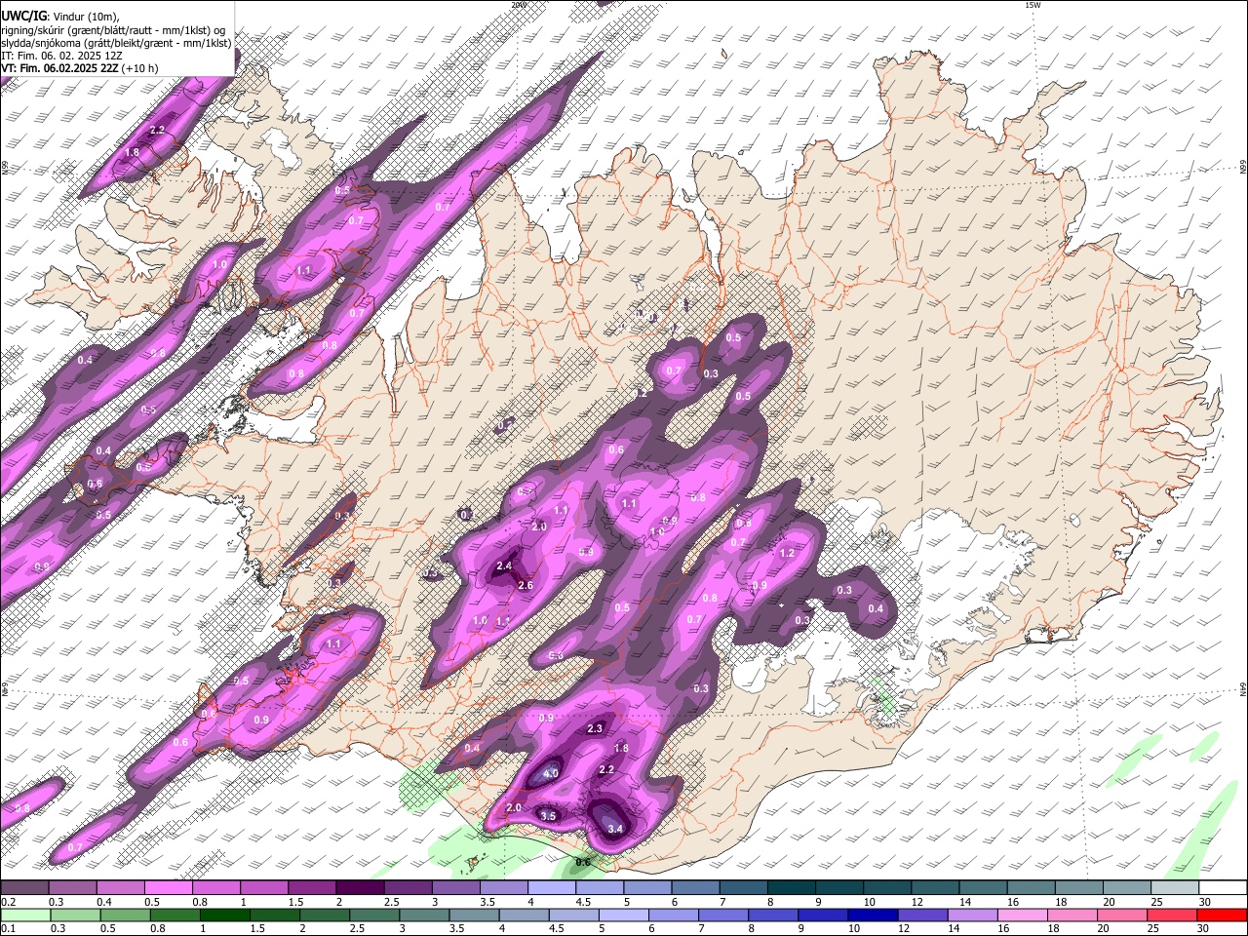Click the 2.3 value label on the map
Screen dimensions: 1248x936
tap(595, 728)
